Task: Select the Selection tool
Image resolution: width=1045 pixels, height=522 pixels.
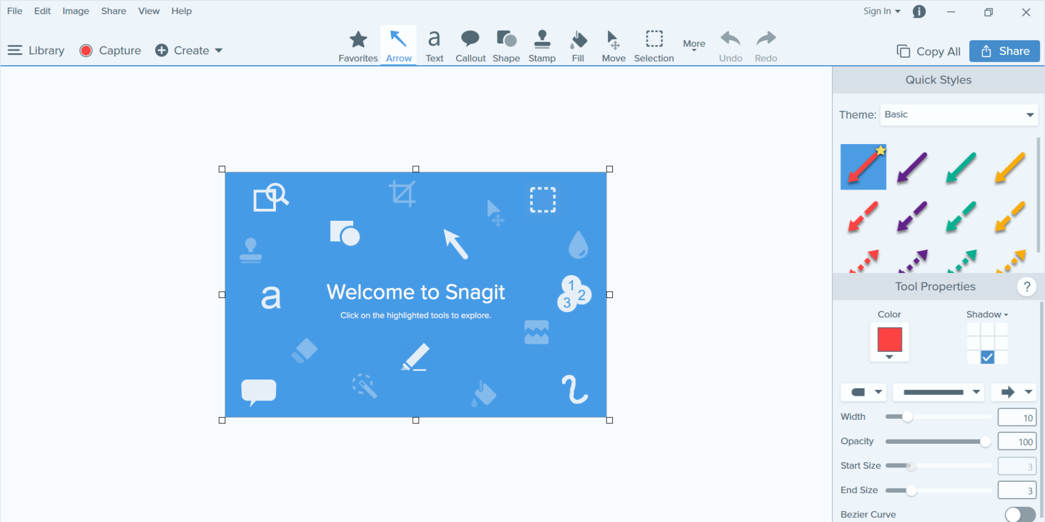Action: (x=654, y=46)
